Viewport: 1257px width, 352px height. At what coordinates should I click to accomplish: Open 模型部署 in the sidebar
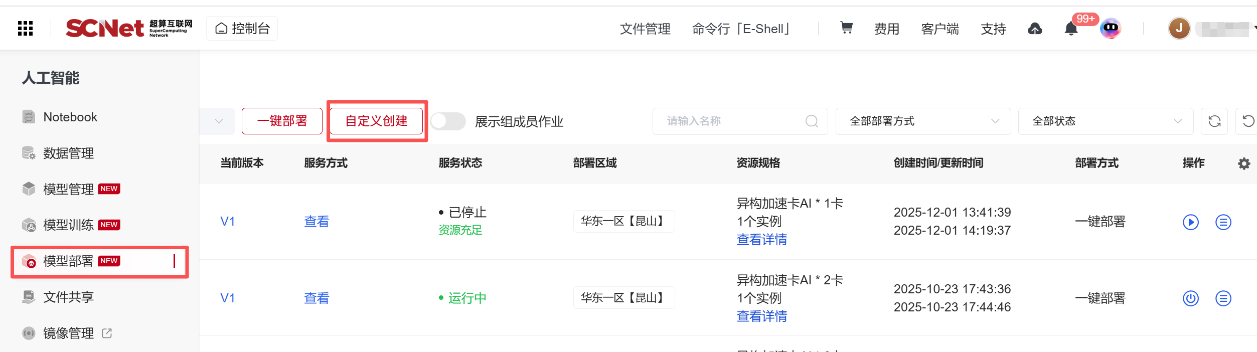[x=68, y=261]
